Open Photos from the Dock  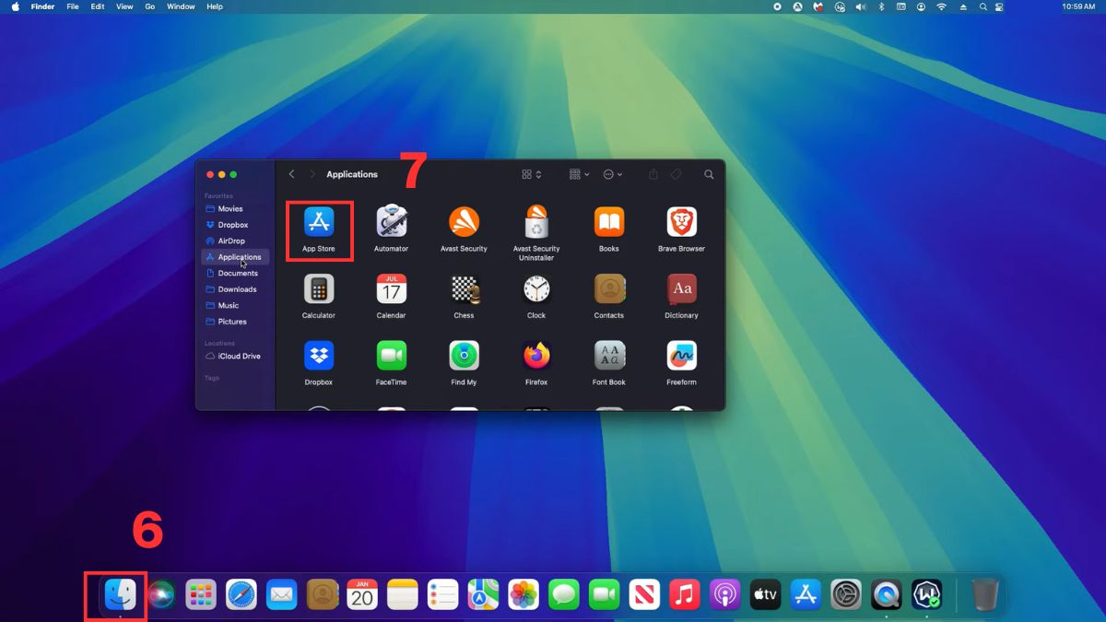tap(524, 594)
